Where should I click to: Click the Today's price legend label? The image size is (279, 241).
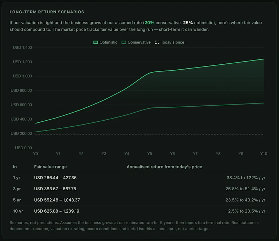click(172, 42)
